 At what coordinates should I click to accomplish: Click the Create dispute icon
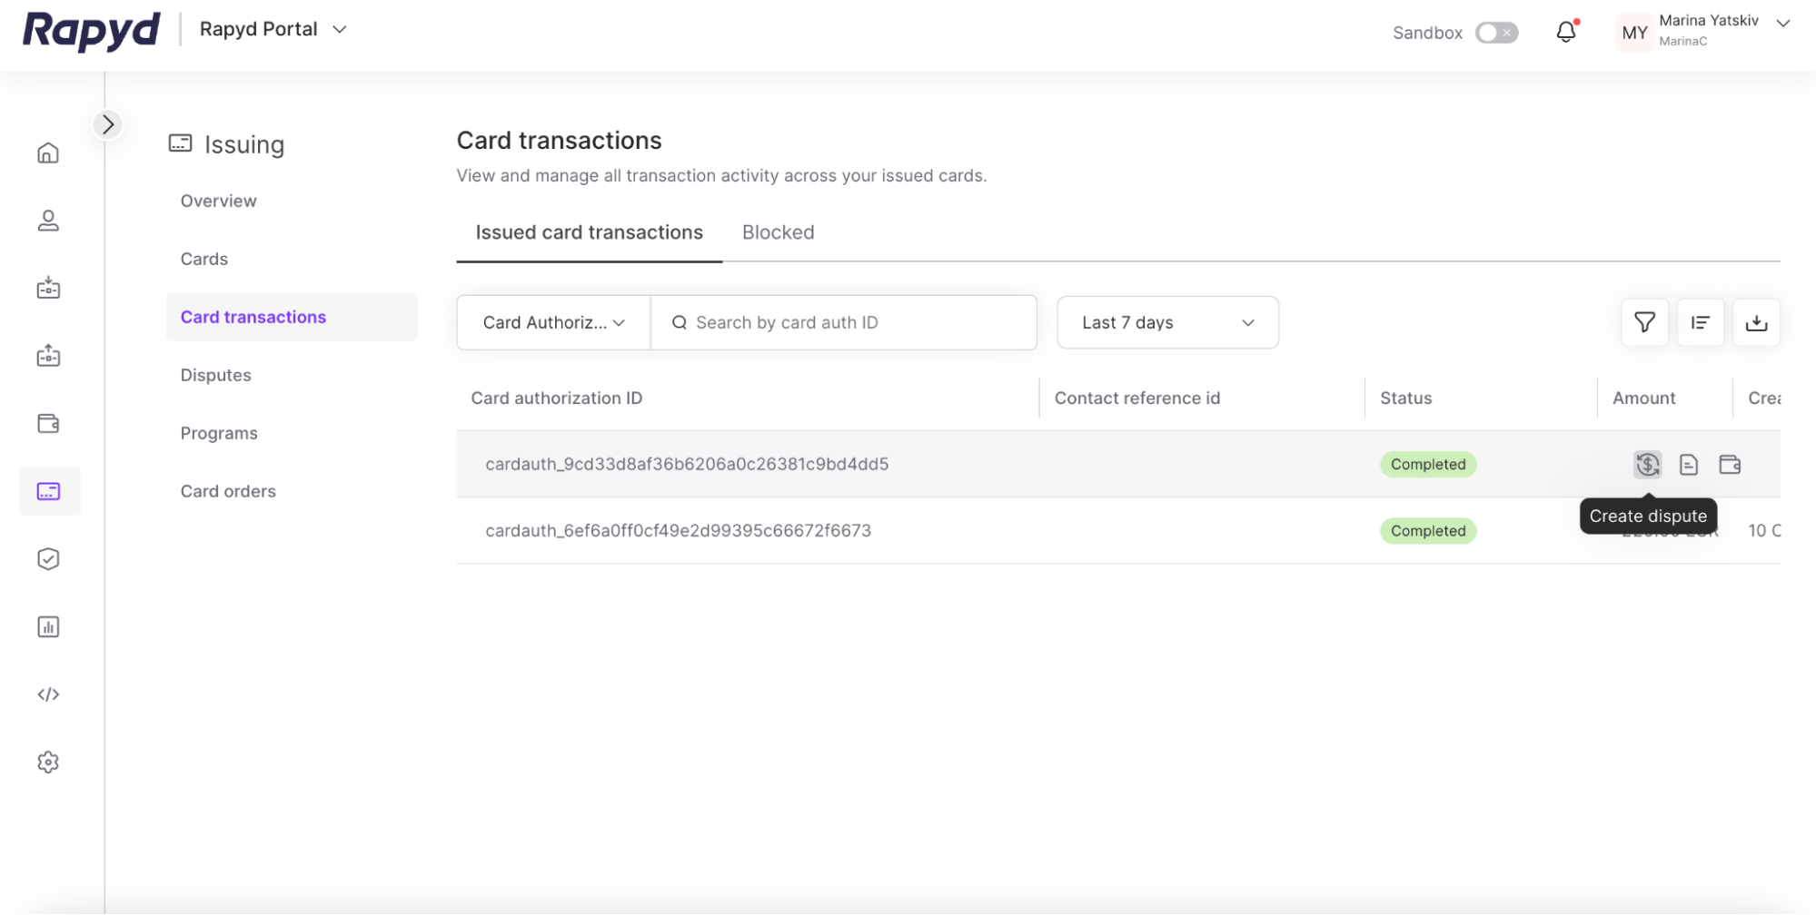(1647, 465)
